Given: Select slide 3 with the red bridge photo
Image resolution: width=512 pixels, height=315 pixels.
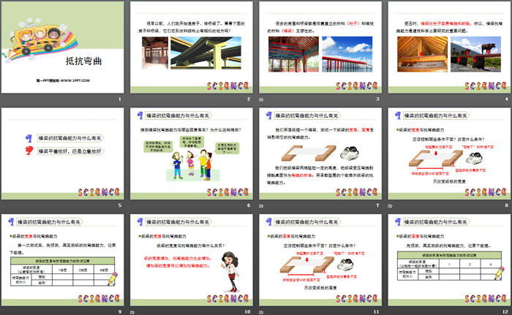Looking at the screenshot, I should [x=320, y=48].
